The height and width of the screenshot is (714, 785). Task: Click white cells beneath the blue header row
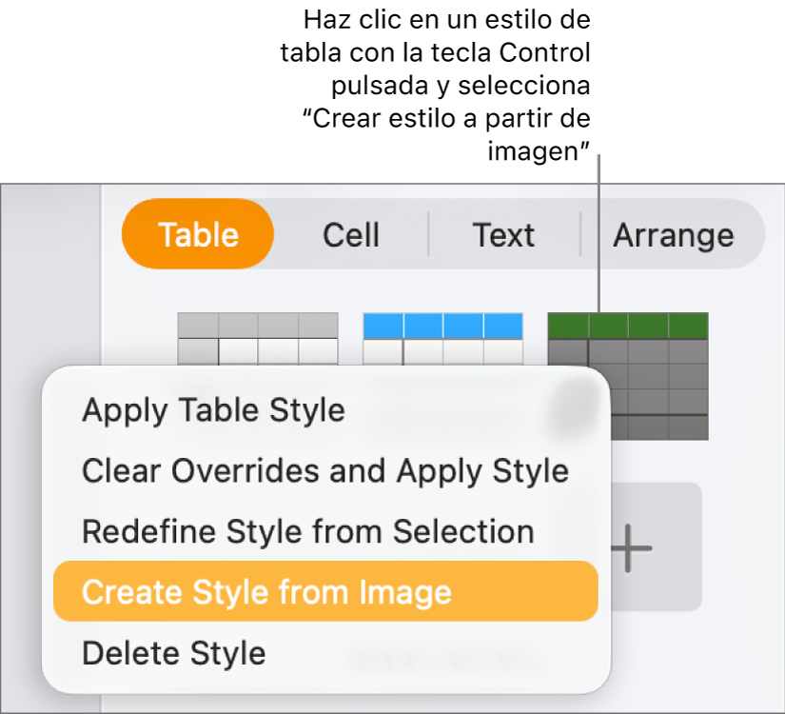442,352
